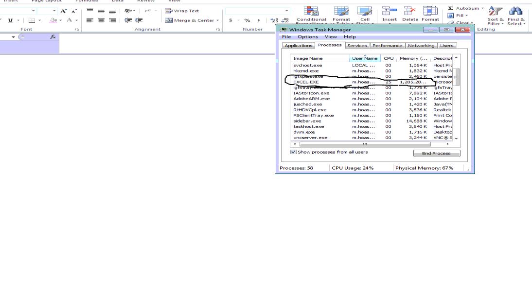The width and height of the screenshot is (532, 295).
Task: Click the AutoSum sigma icon
Action: tap(451, 8)
